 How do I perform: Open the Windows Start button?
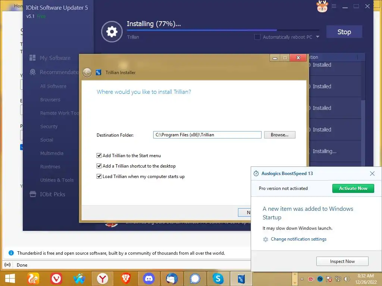tap(10, 279)
